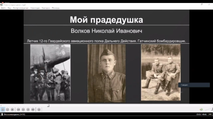
Task: Open the Помощь menu
Action: [56, 8]
